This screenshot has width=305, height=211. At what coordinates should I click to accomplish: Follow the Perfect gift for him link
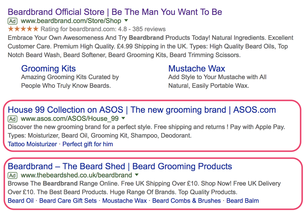coord(88,144)
